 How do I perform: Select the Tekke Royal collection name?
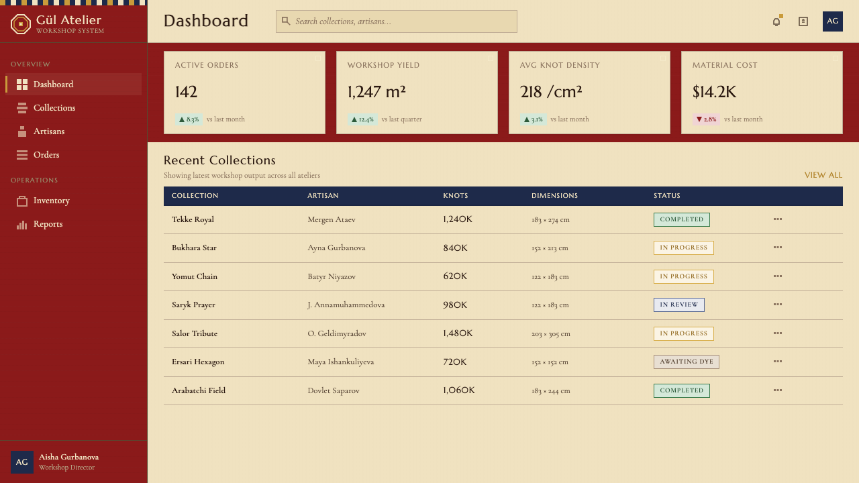[193, 219]
